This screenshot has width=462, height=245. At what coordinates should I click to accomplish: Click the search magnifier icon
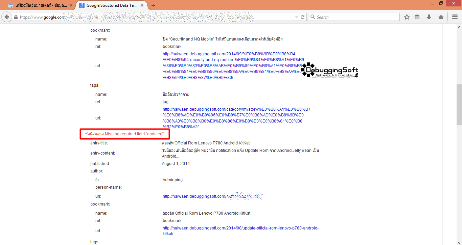click(x=313, y=17)
